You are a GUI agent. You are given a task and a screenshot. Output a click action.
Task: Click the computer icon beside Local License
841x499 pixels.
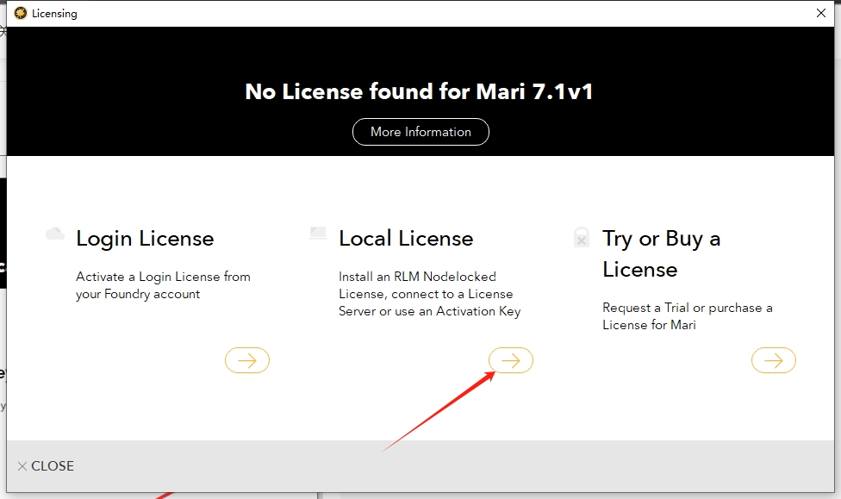(318, 233)
